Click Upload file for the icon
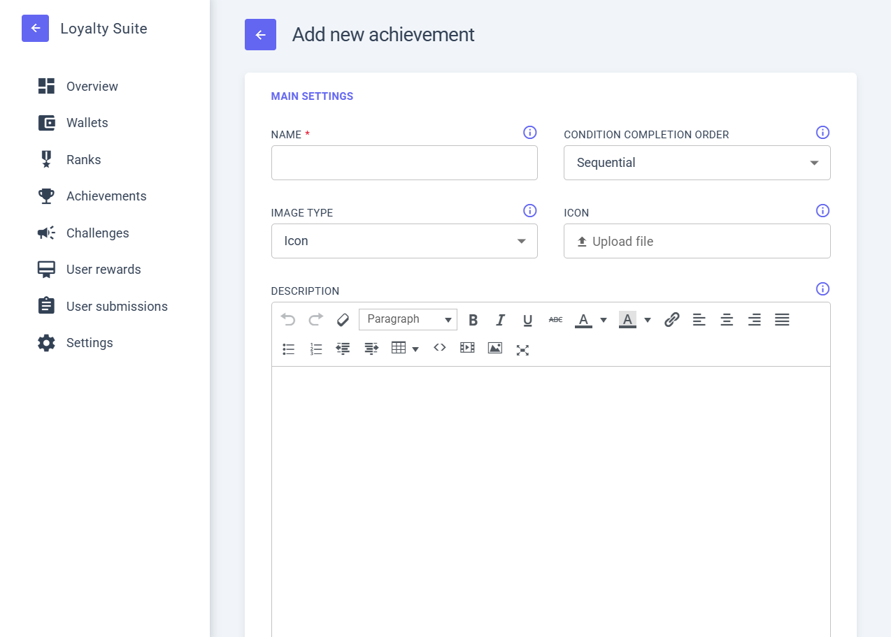Screen dimensions: 891x637 697,241
